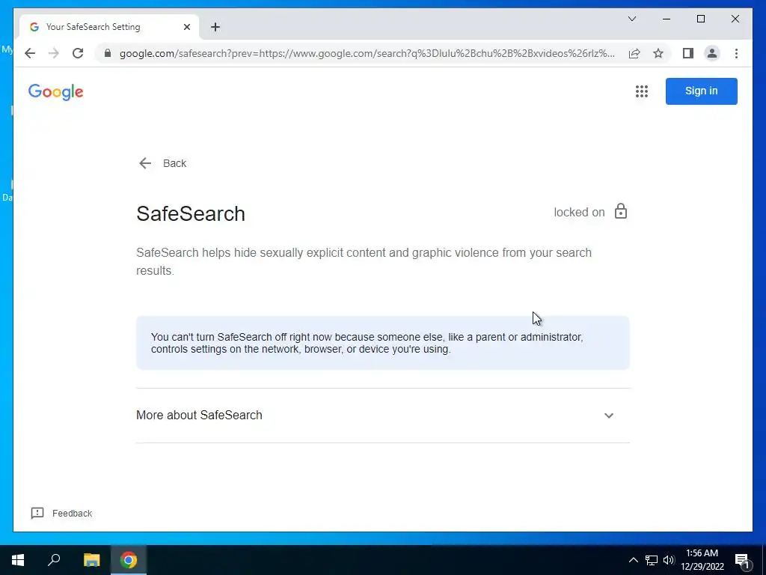Open the tab search dropdown arrow
Viewport: 766px width, 575px height.
pos(631,19)
